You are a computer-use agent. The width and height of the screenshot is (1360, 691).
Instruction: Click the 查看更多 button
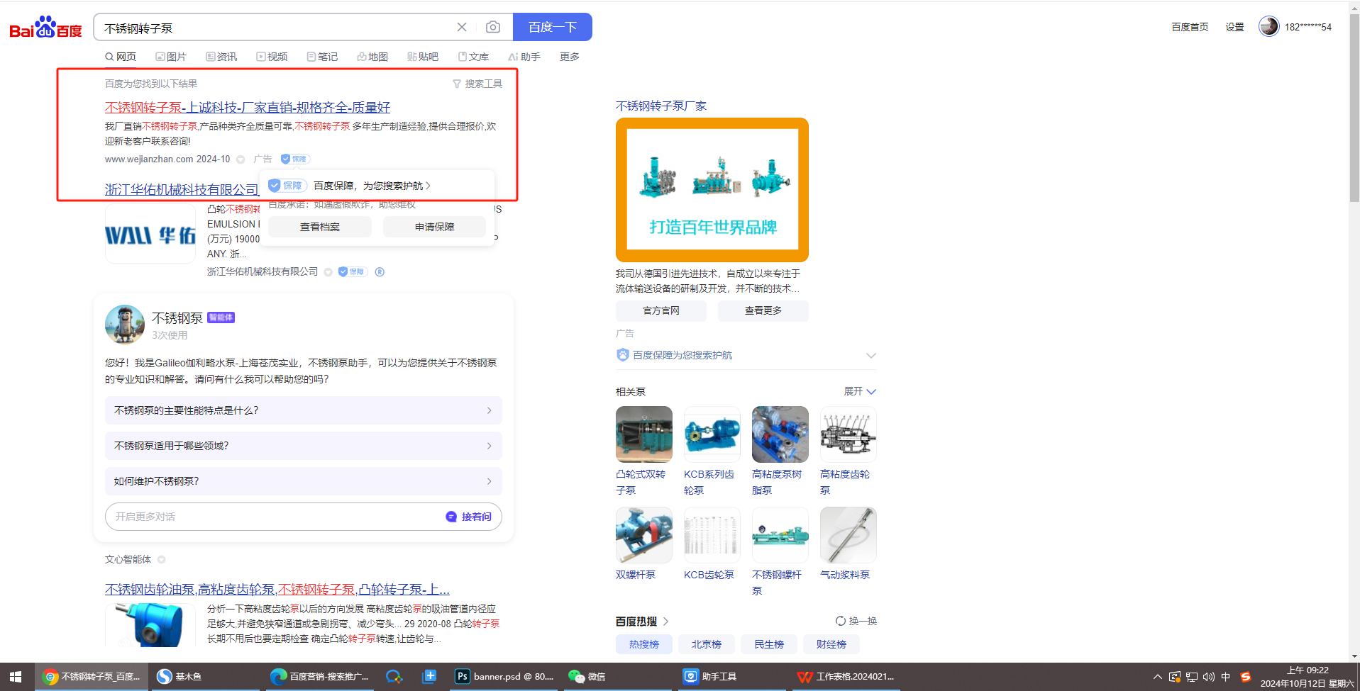[763, 311]
